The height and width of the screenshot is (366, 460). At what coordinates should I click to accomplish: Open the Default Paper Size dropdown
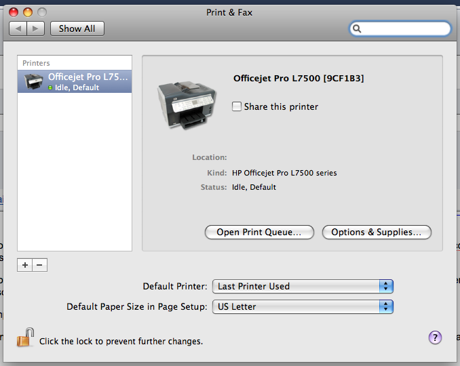[x=303, y=306]
